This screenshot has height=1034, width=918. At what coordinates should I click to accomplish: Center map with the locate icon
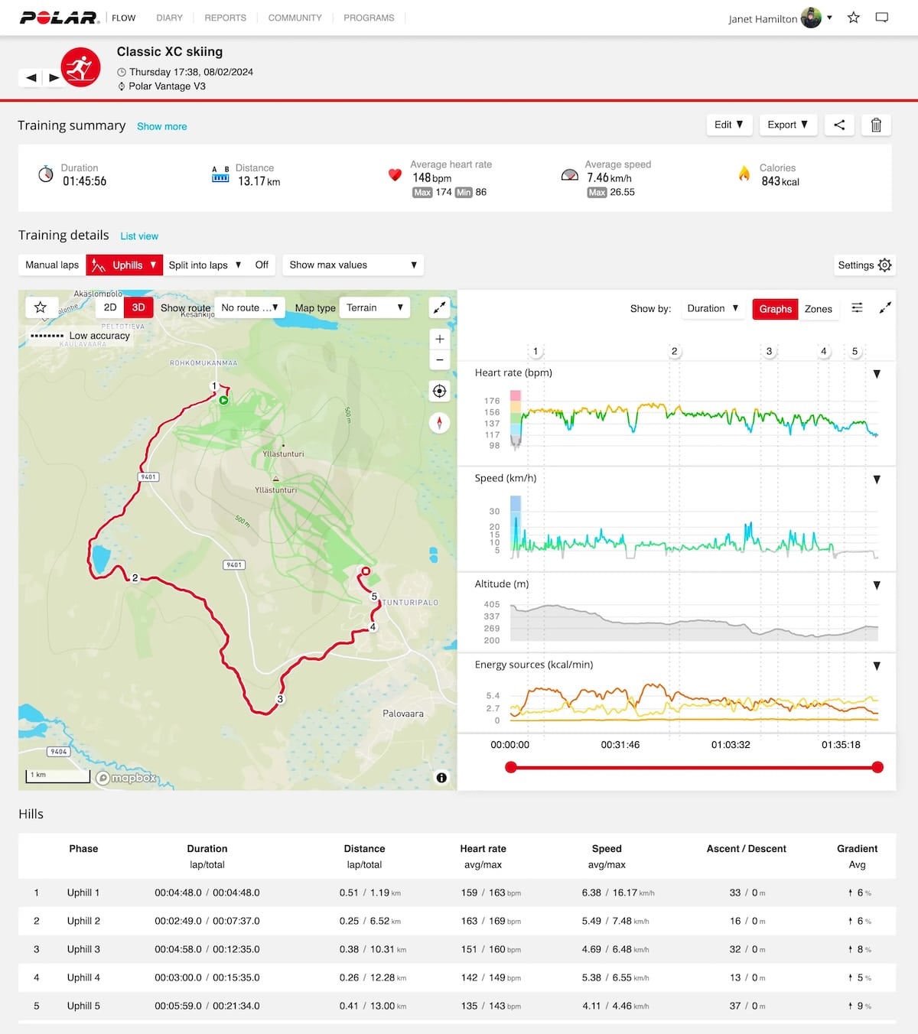pos(439,392)
